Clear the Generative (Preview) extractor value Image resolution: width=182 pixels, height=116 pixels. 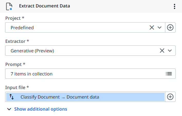(162, 51)
